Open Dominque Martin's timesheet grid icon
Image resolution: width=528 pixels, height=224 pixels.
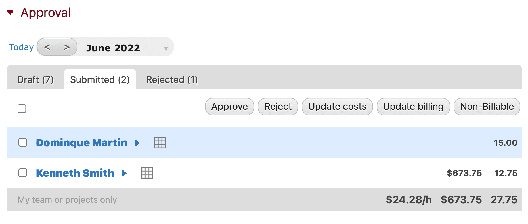click(x=160, y=143)
